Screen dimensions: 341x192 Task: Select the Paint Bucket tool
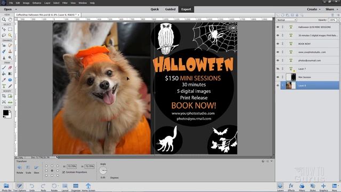(4, 74)
